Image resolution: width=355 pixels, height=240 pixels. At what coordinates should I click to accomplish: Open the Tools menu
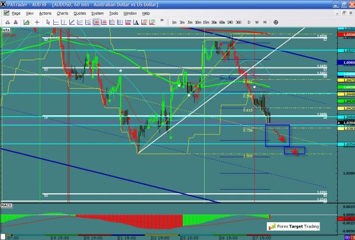point(114,13)
